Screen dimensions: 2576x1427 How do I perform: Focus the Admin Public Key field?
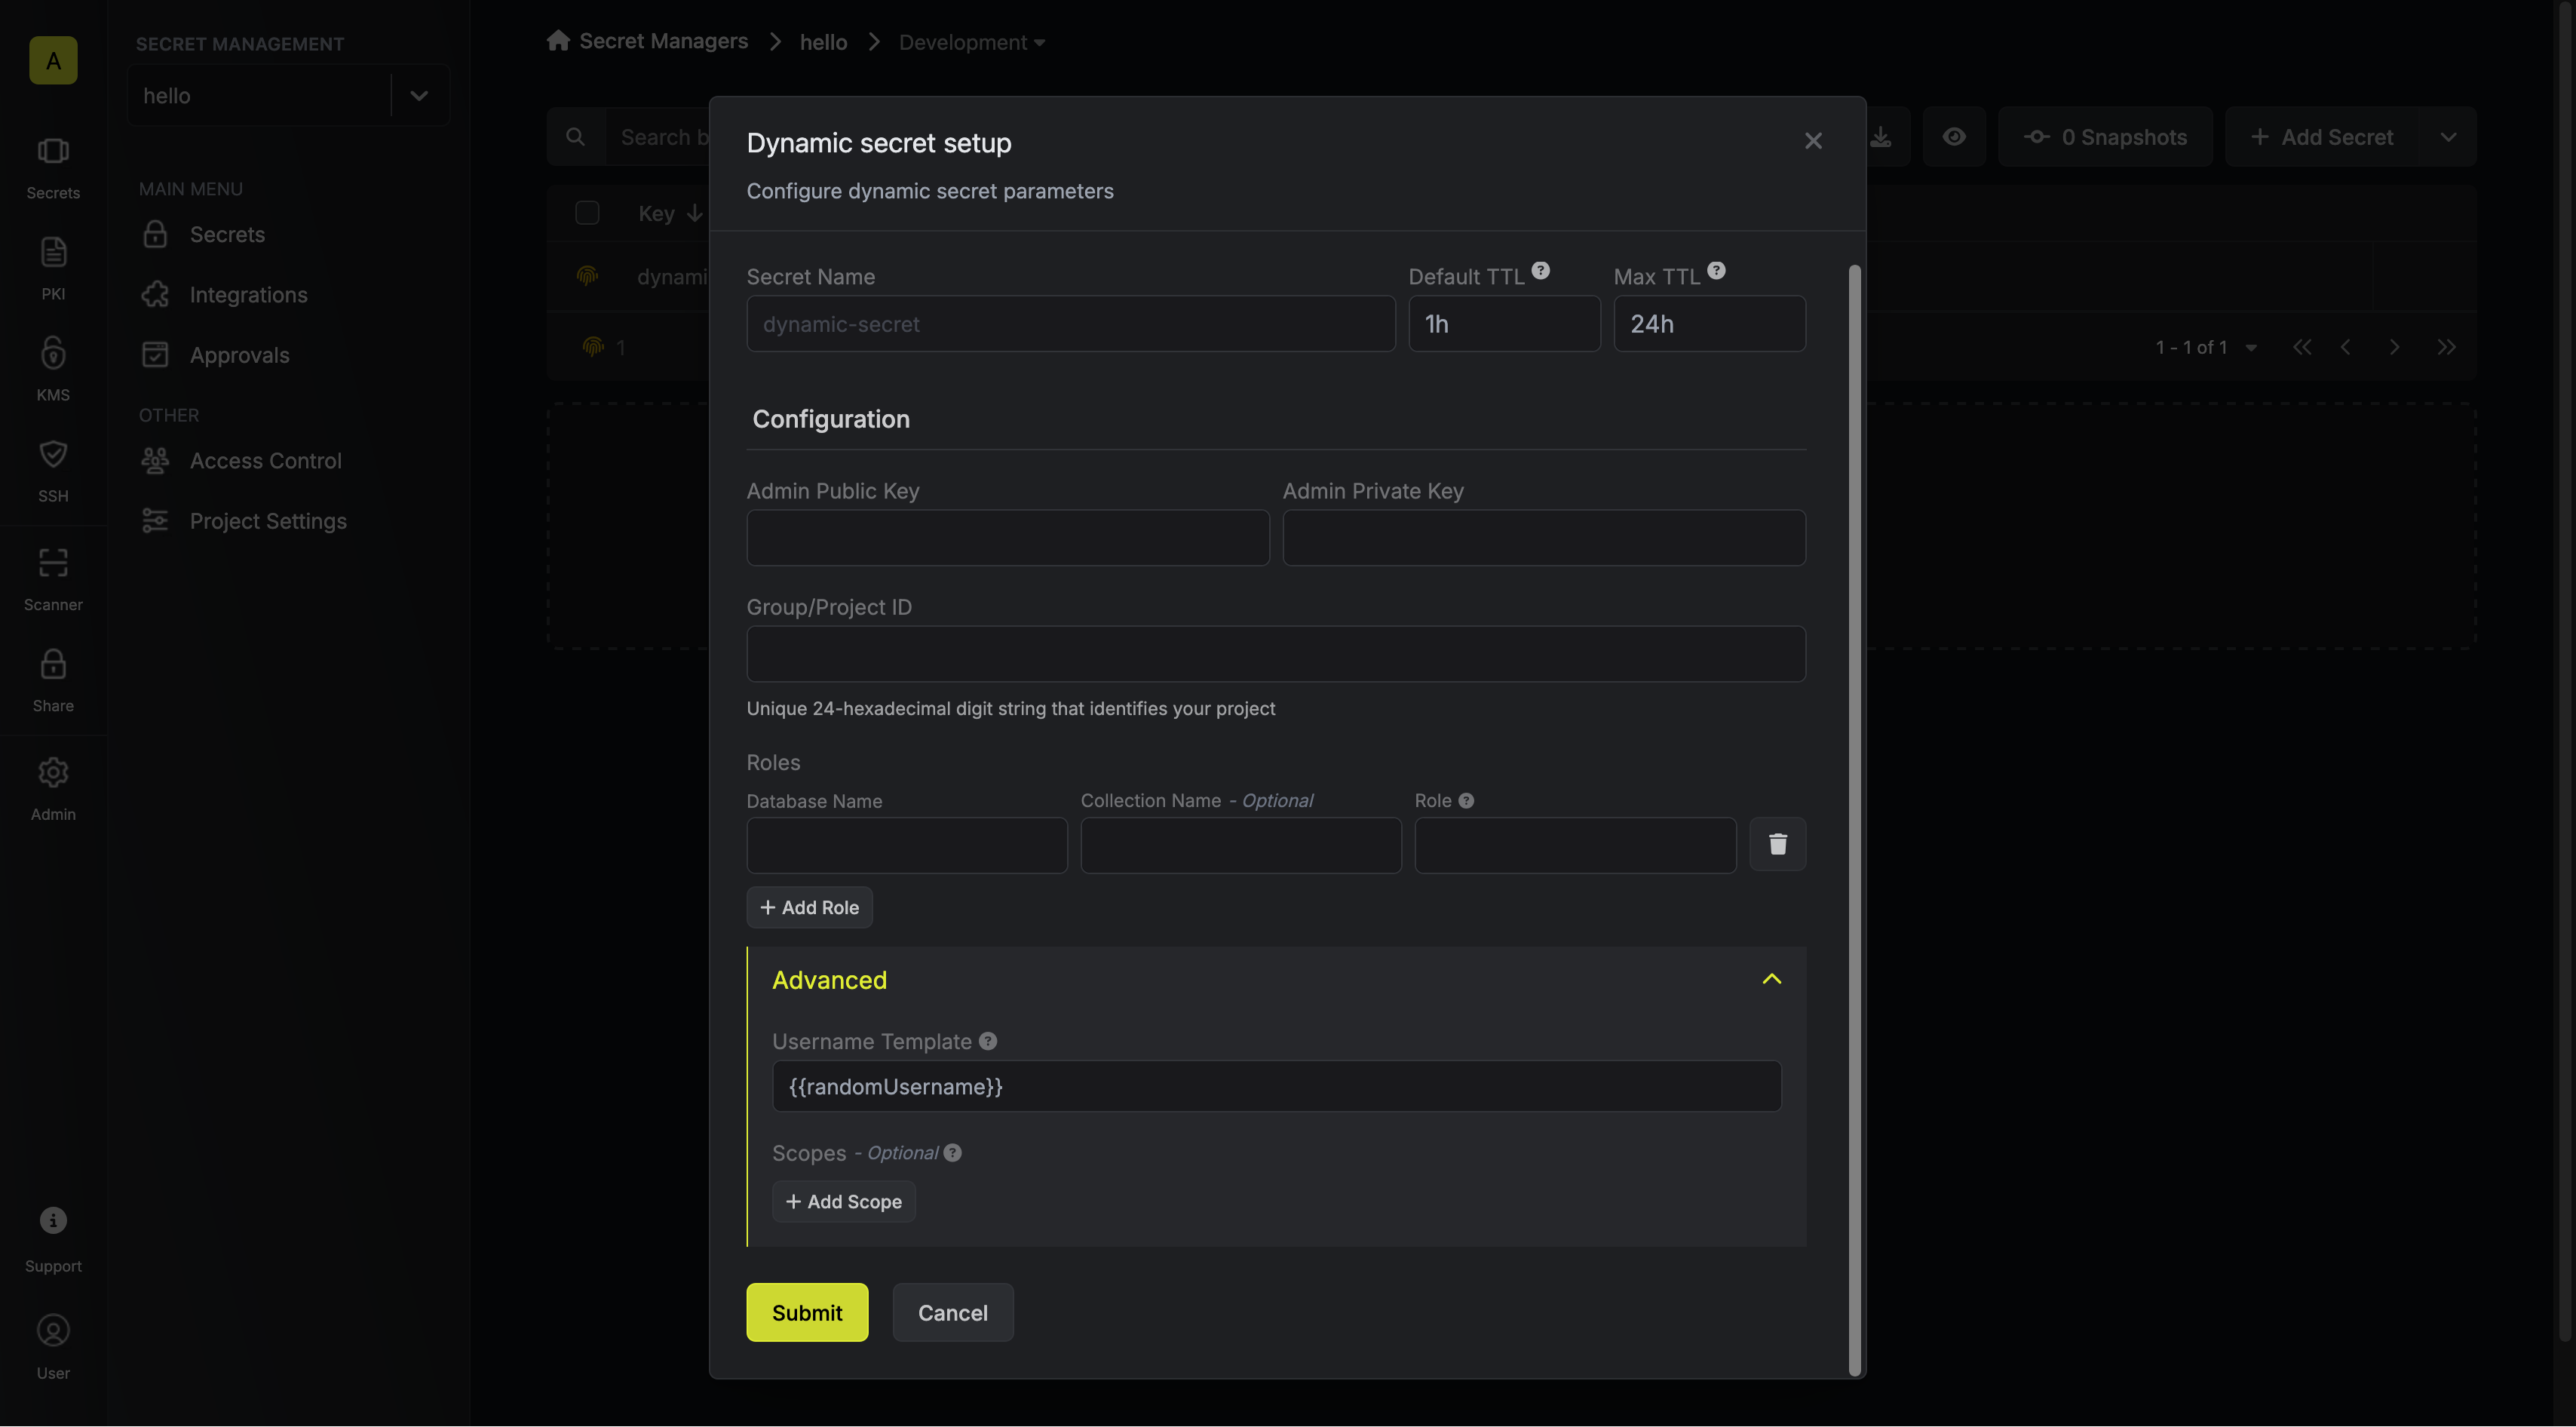pos(1007,538)
